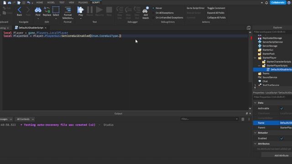The height and width of the screenshot is (164, 292).
Task: Click Toggle Comment
Action: (x=216, y=8)
